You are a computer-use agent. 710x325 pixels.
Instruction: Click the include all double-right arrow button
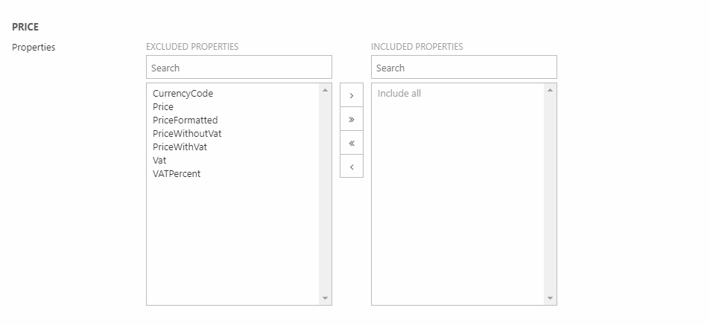pyautogui.click(x=351, y=119)
